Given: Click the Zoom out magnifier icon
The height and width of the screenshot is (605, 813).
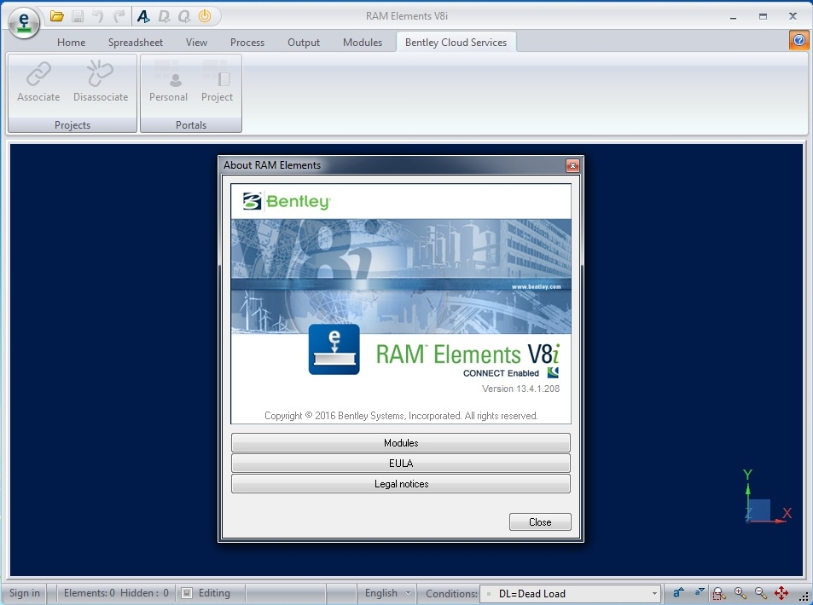Looking at the screenshot, I should point(761,593).
